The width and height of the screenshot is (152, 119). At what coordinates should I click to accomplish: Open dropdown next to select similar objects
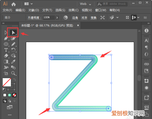[117, 17]
